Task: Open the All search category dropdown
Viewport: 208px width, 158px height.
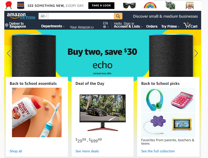Action: [43, 16]
